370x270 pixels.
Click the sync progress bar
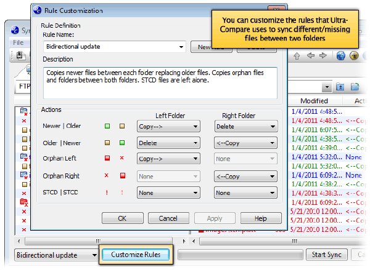pos(240,255)
